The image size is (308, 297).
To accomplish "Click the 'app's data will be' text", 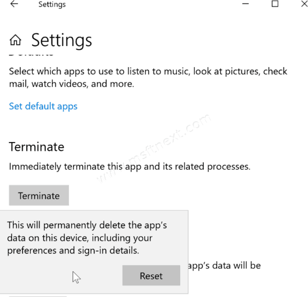I will click(x=224, y=266).
